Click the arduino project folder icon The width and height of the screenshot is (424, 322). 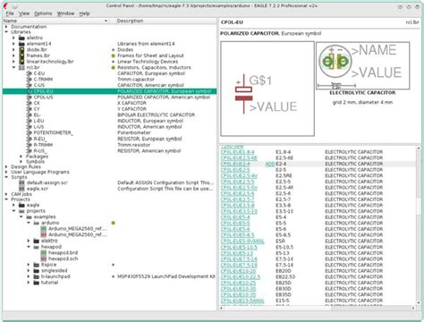tap(37, 223)
